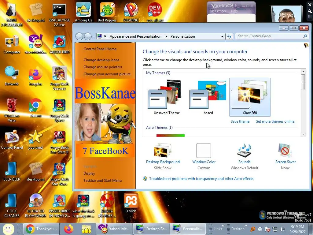
Task: Open the ANGER BIRD desktop icon
Action: pos(60,44)
